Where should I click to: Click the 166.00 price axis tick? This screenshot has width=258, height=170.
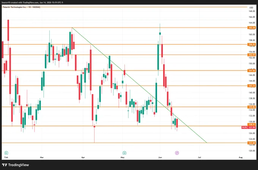252,17
